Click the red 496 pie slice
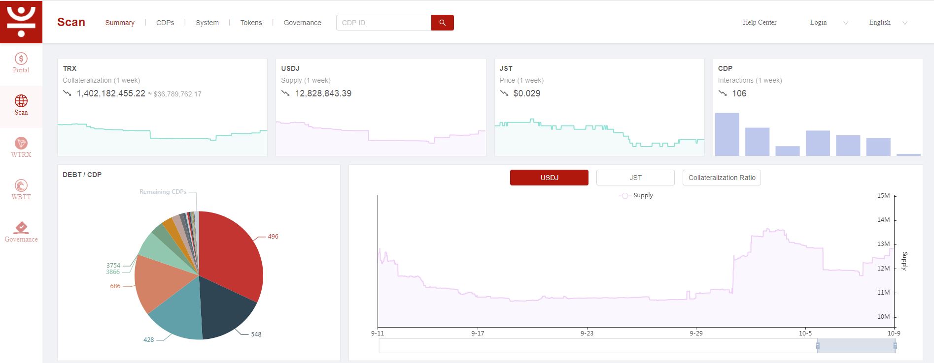The image size is (934, 363). (232, 251)
